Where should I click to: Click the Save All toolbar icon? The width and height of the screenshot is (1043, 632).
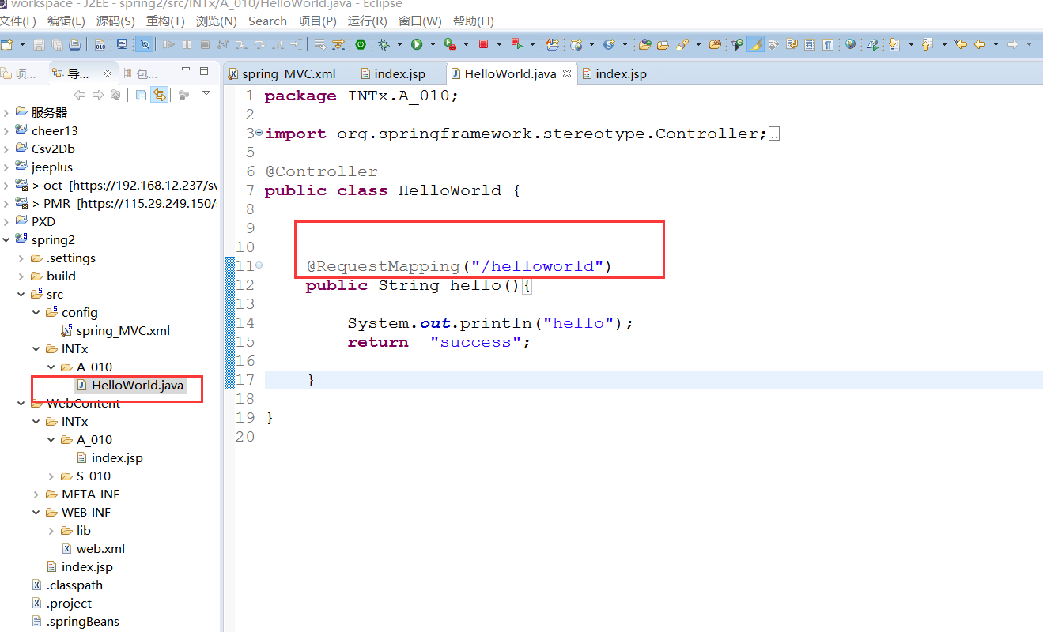57,44
